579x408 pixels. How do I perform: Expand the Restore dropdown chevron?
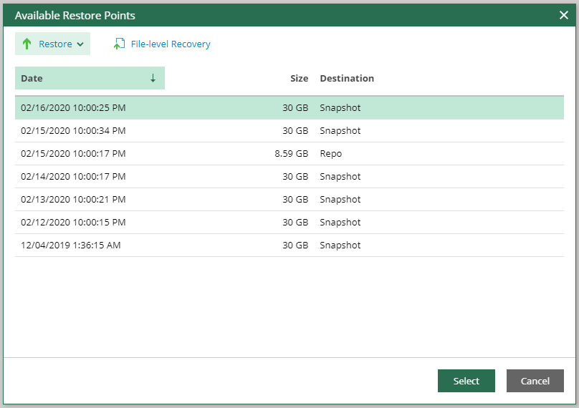pyautogui.click(x=80, y=44)
